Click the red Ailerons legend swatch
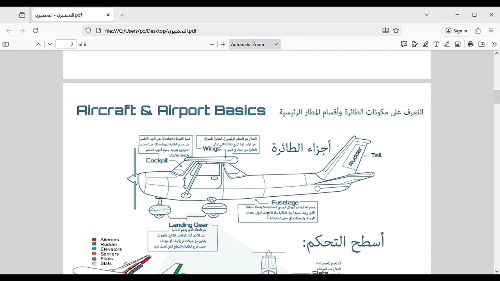This screenshot has width=500, height=281. (x=94, y=240)
